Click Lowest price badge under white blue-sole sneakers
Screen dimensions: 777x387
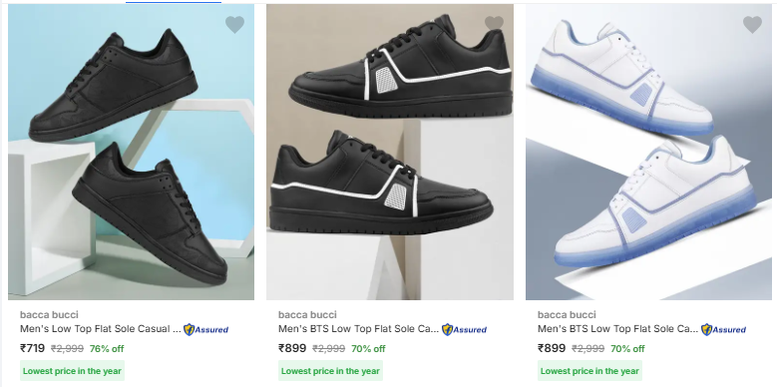click(x=589, y=371)
